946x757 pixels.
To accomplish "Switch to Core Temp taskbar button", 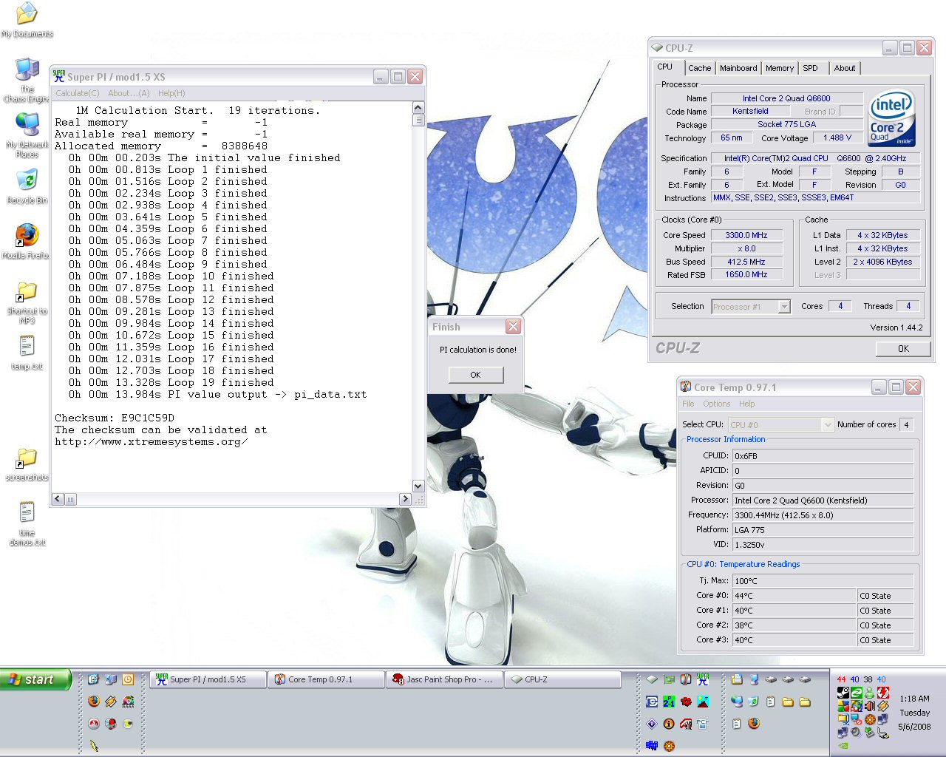I will click(x=327, y=679).
